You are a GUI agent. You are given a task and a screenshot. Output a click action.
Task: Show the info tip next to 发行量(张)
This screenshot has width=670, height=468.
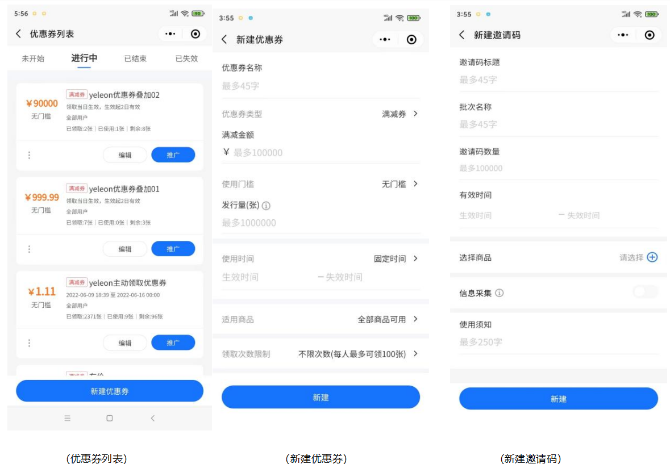[x=266, y=206]
